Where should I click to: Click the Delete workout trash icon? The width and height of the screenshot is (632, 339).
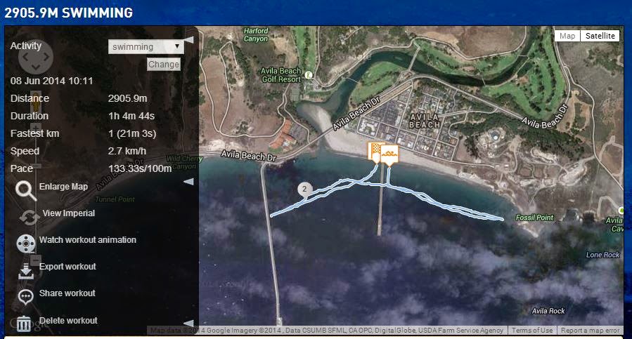click(24, 324)
